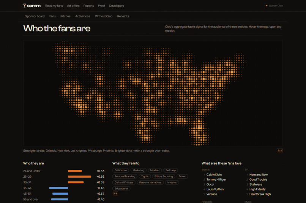Select Calvin Klein brand
Screen dimensions: 306x203
click(x=214, y=175)
